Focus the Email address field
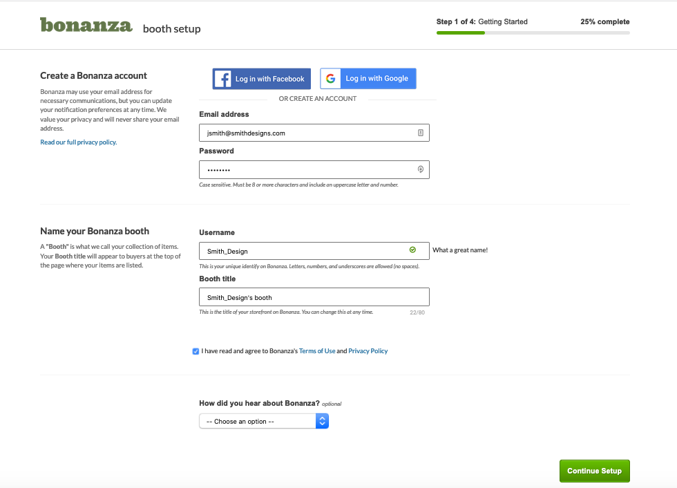 tap(314, 133)
